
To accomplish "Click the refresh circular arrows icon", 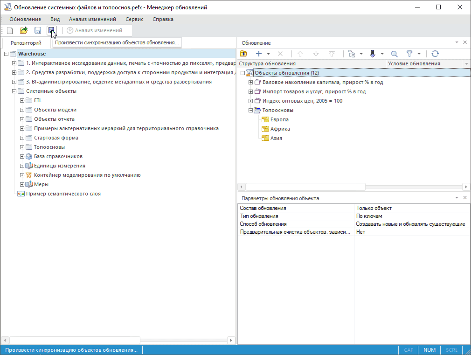I will (435, 54).
